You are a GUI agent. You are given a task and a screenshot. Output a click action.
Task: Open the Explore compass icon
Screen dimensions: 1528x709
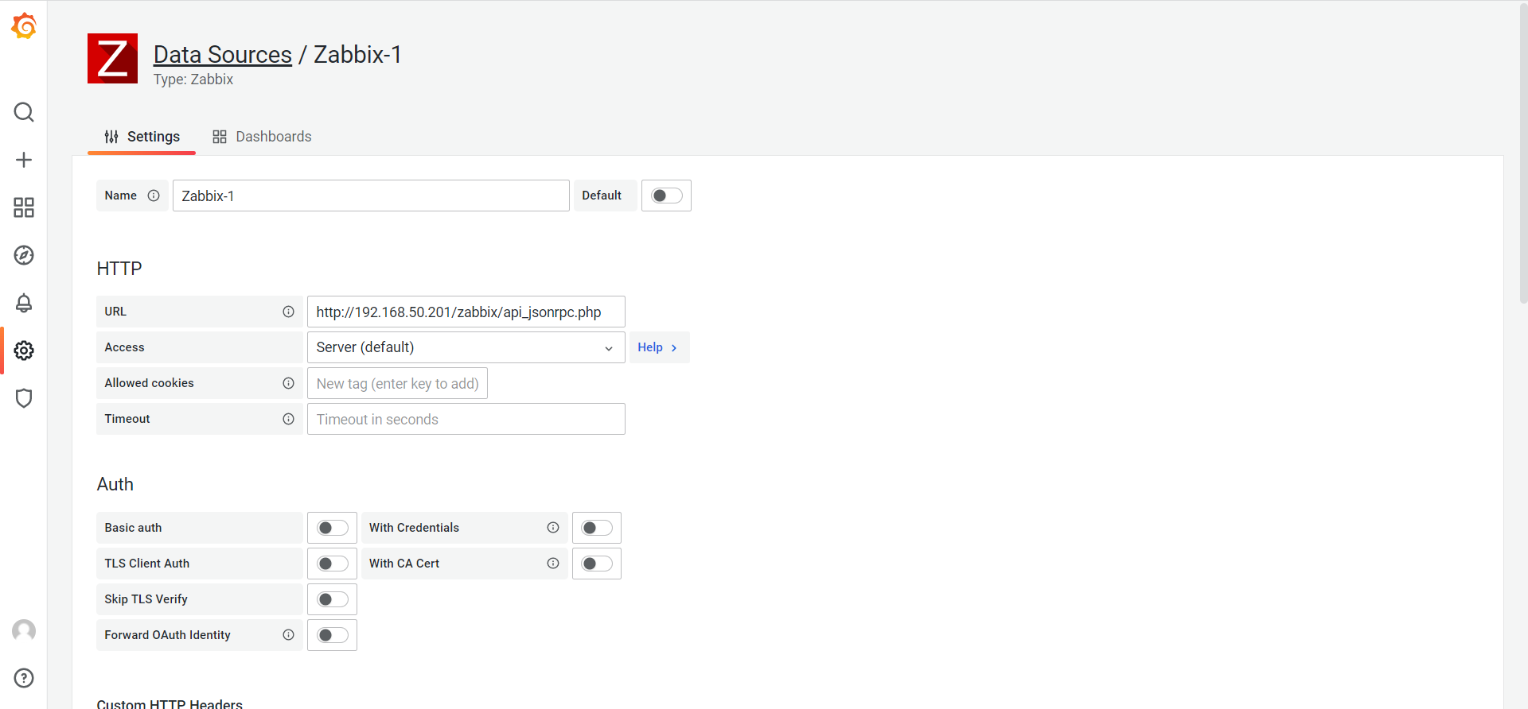click(x=24, y=255)
